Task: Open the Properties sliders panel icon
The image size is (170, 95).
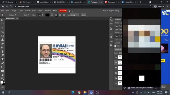Action: 111,24
